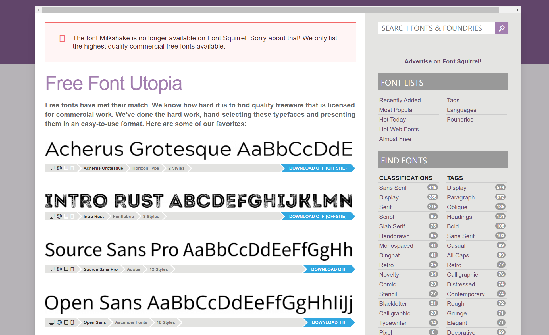The height and width of the screenshot is (335, 549).
Task: Download TTF for Open Sans
Action: [x=329, y=322]
